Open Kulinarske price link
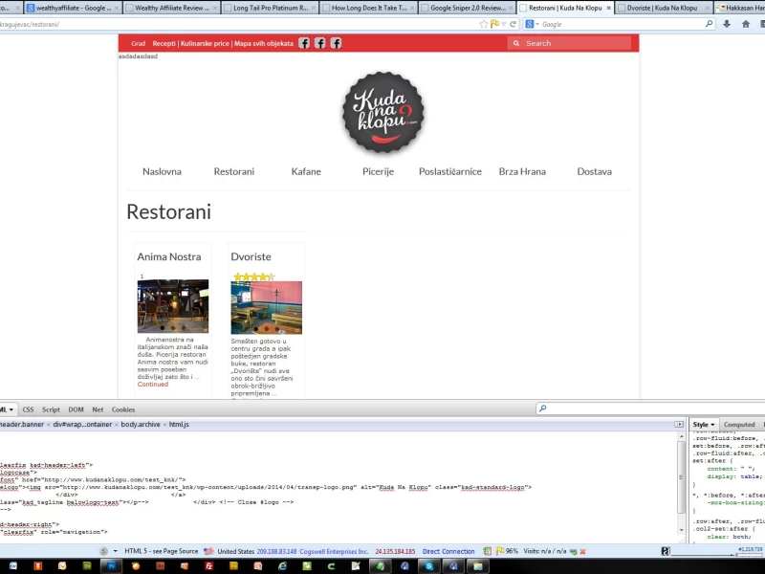Image resolution: width=765 pixels, height=574 pixels. coord(205,43)
